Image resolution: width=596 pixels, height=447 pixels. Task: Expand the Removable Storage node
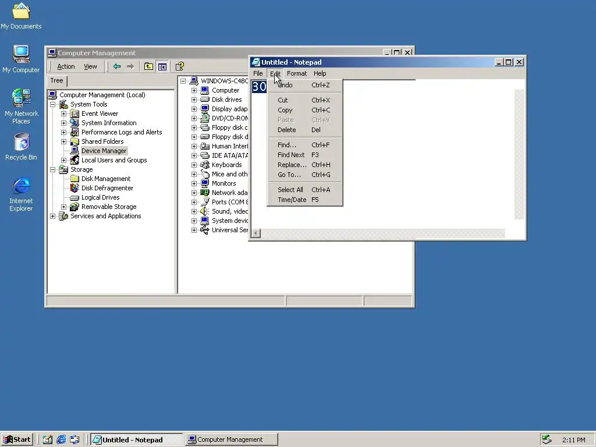pyautogui.click(x=64, y=207)
